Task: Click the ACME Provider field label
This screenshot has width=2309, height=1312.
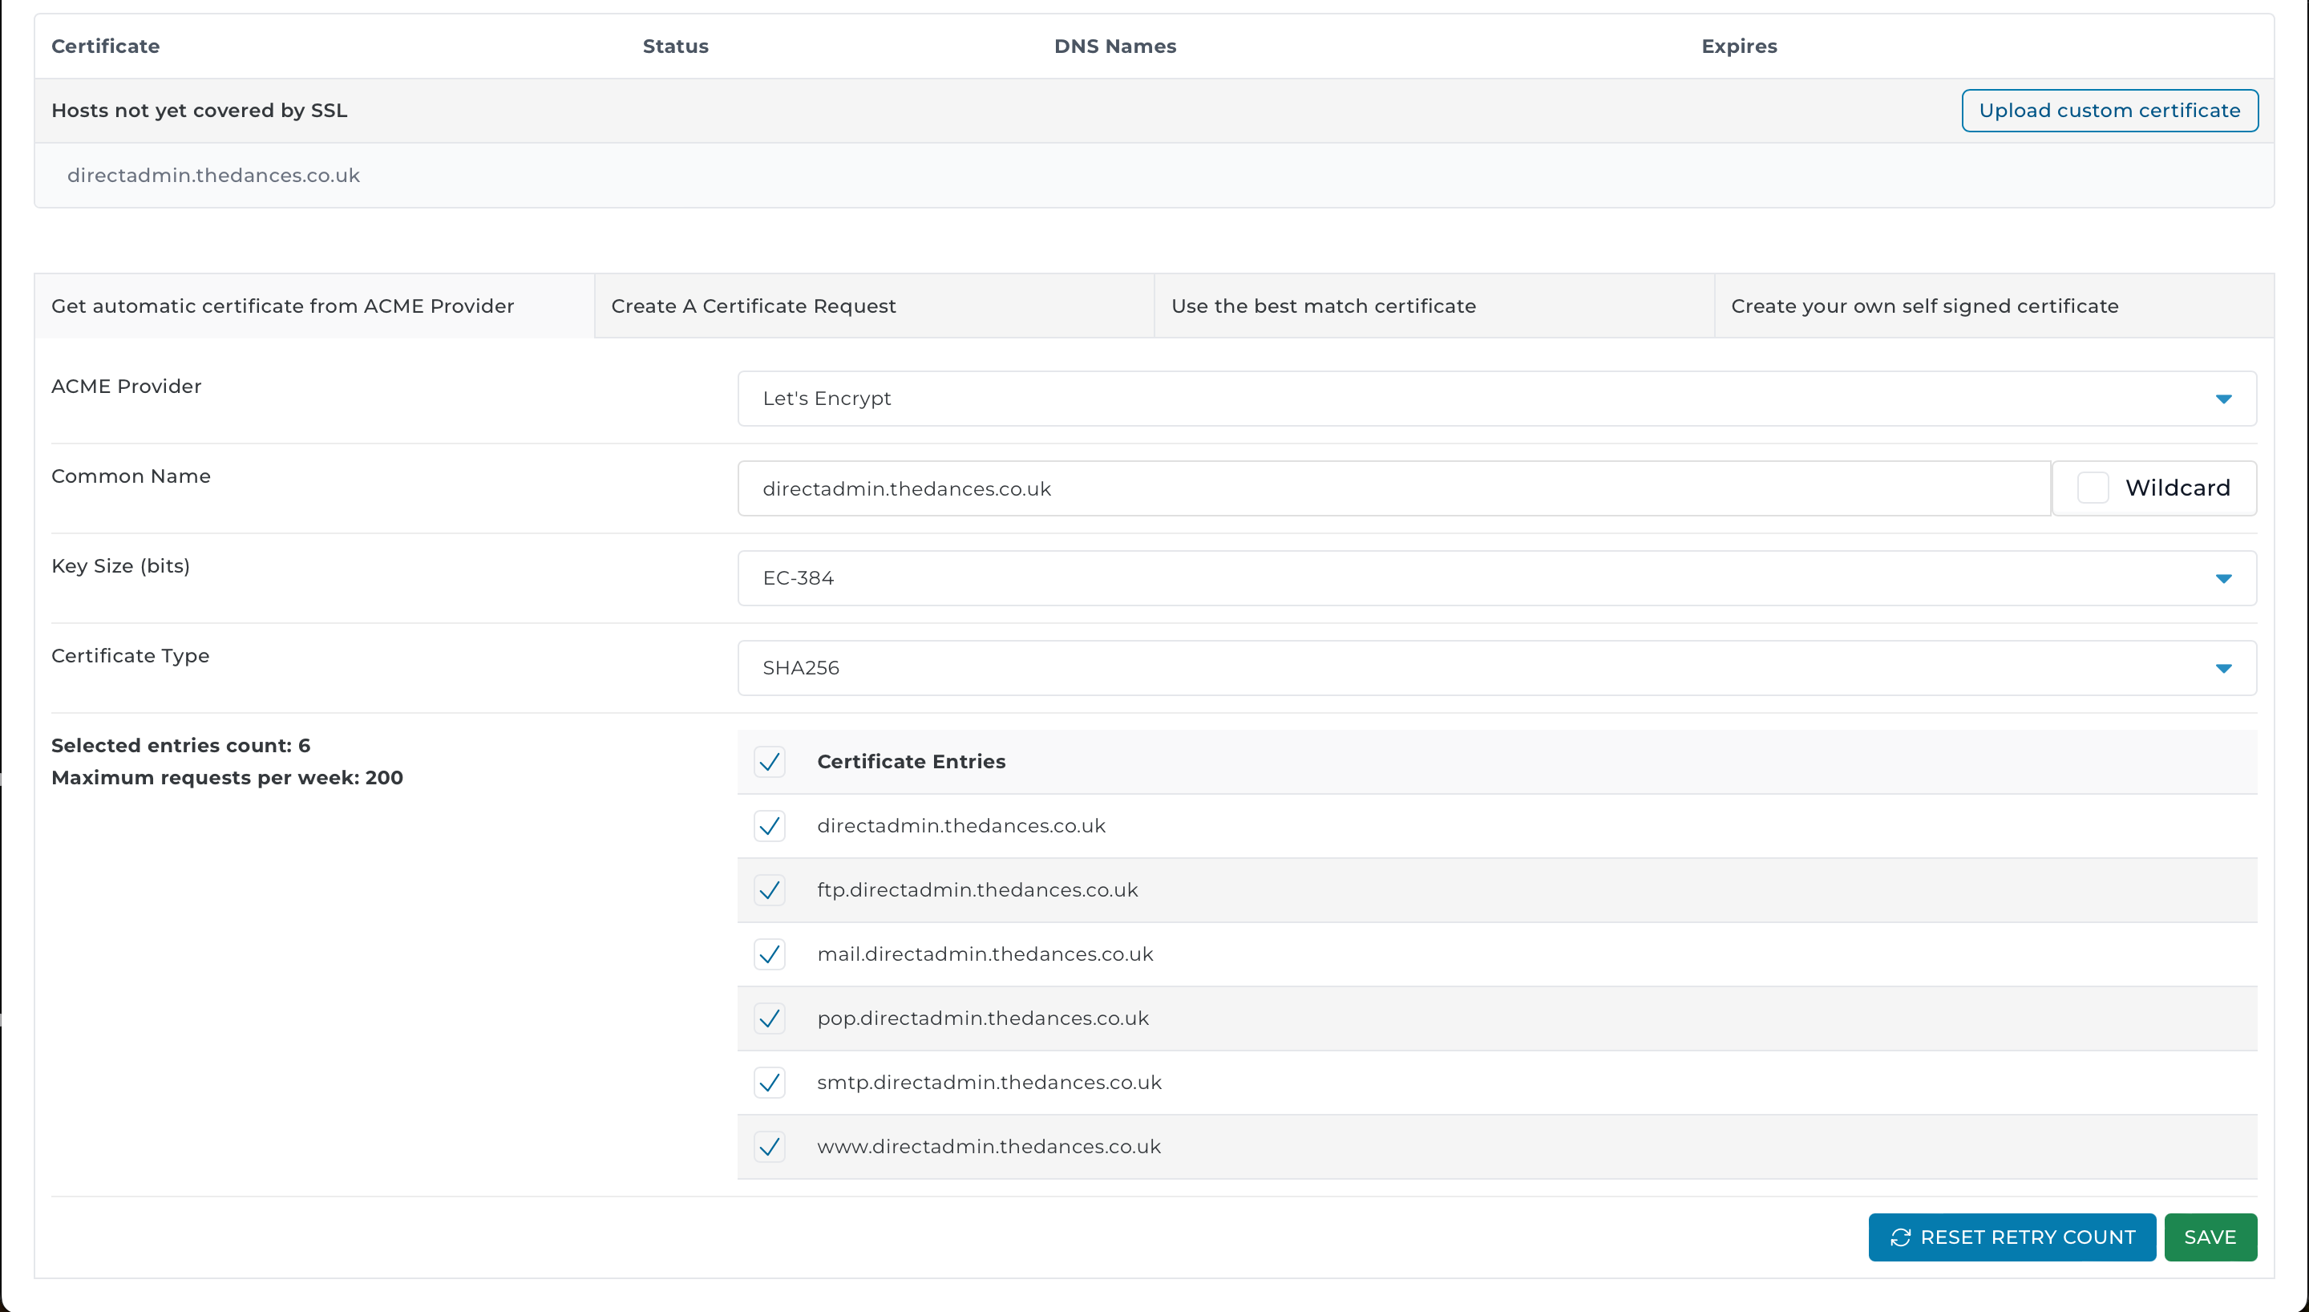Action: tap(126, 386)
